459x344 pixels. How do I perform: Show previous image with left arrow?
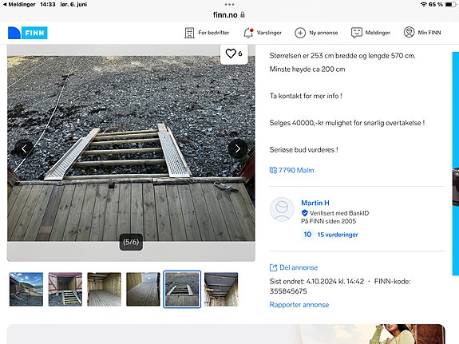pos(24,148)
